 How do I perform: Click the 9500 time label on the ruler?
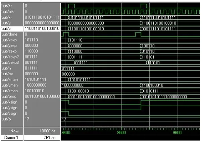[121, 133]
